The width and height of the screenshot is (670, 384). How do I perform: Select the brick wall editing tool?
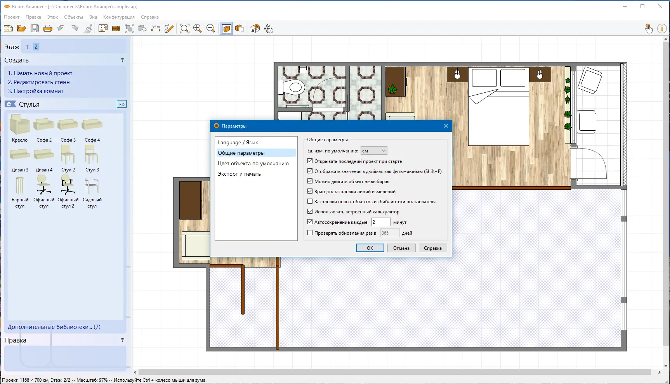pos(116,28)
